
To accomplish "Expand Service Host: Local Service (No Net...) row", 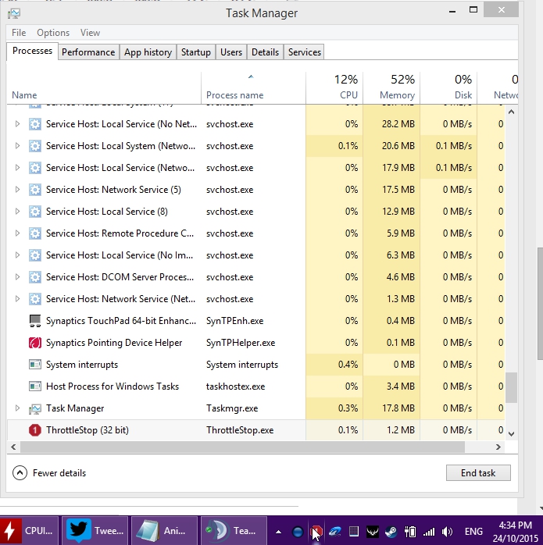I will (x=17, y=123).
